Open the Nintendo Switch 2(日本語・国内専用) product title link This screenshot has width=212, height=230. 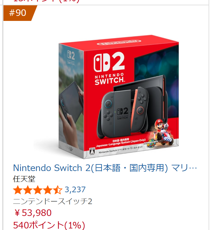[x=105, y=168]
